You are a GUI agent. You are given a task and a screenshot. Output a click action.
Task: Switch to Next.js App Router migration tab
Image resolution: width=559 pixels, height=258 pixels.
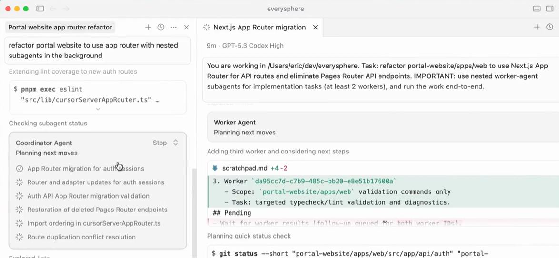click(260, 27)
